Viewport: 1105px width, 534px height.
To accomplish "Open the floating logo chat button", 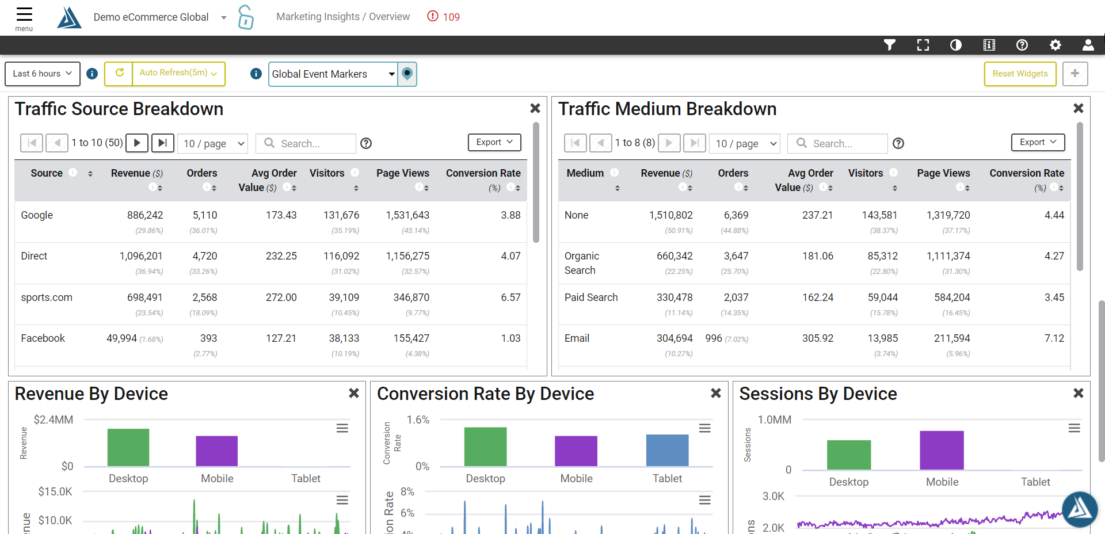I will pyautogui.click(x=1080, y=509).
